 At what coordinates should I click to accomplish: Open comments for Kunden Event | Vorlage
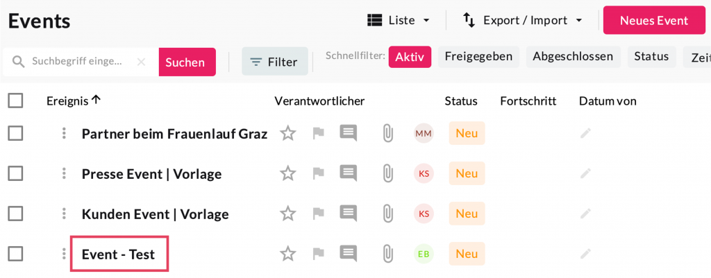point(348,214)
